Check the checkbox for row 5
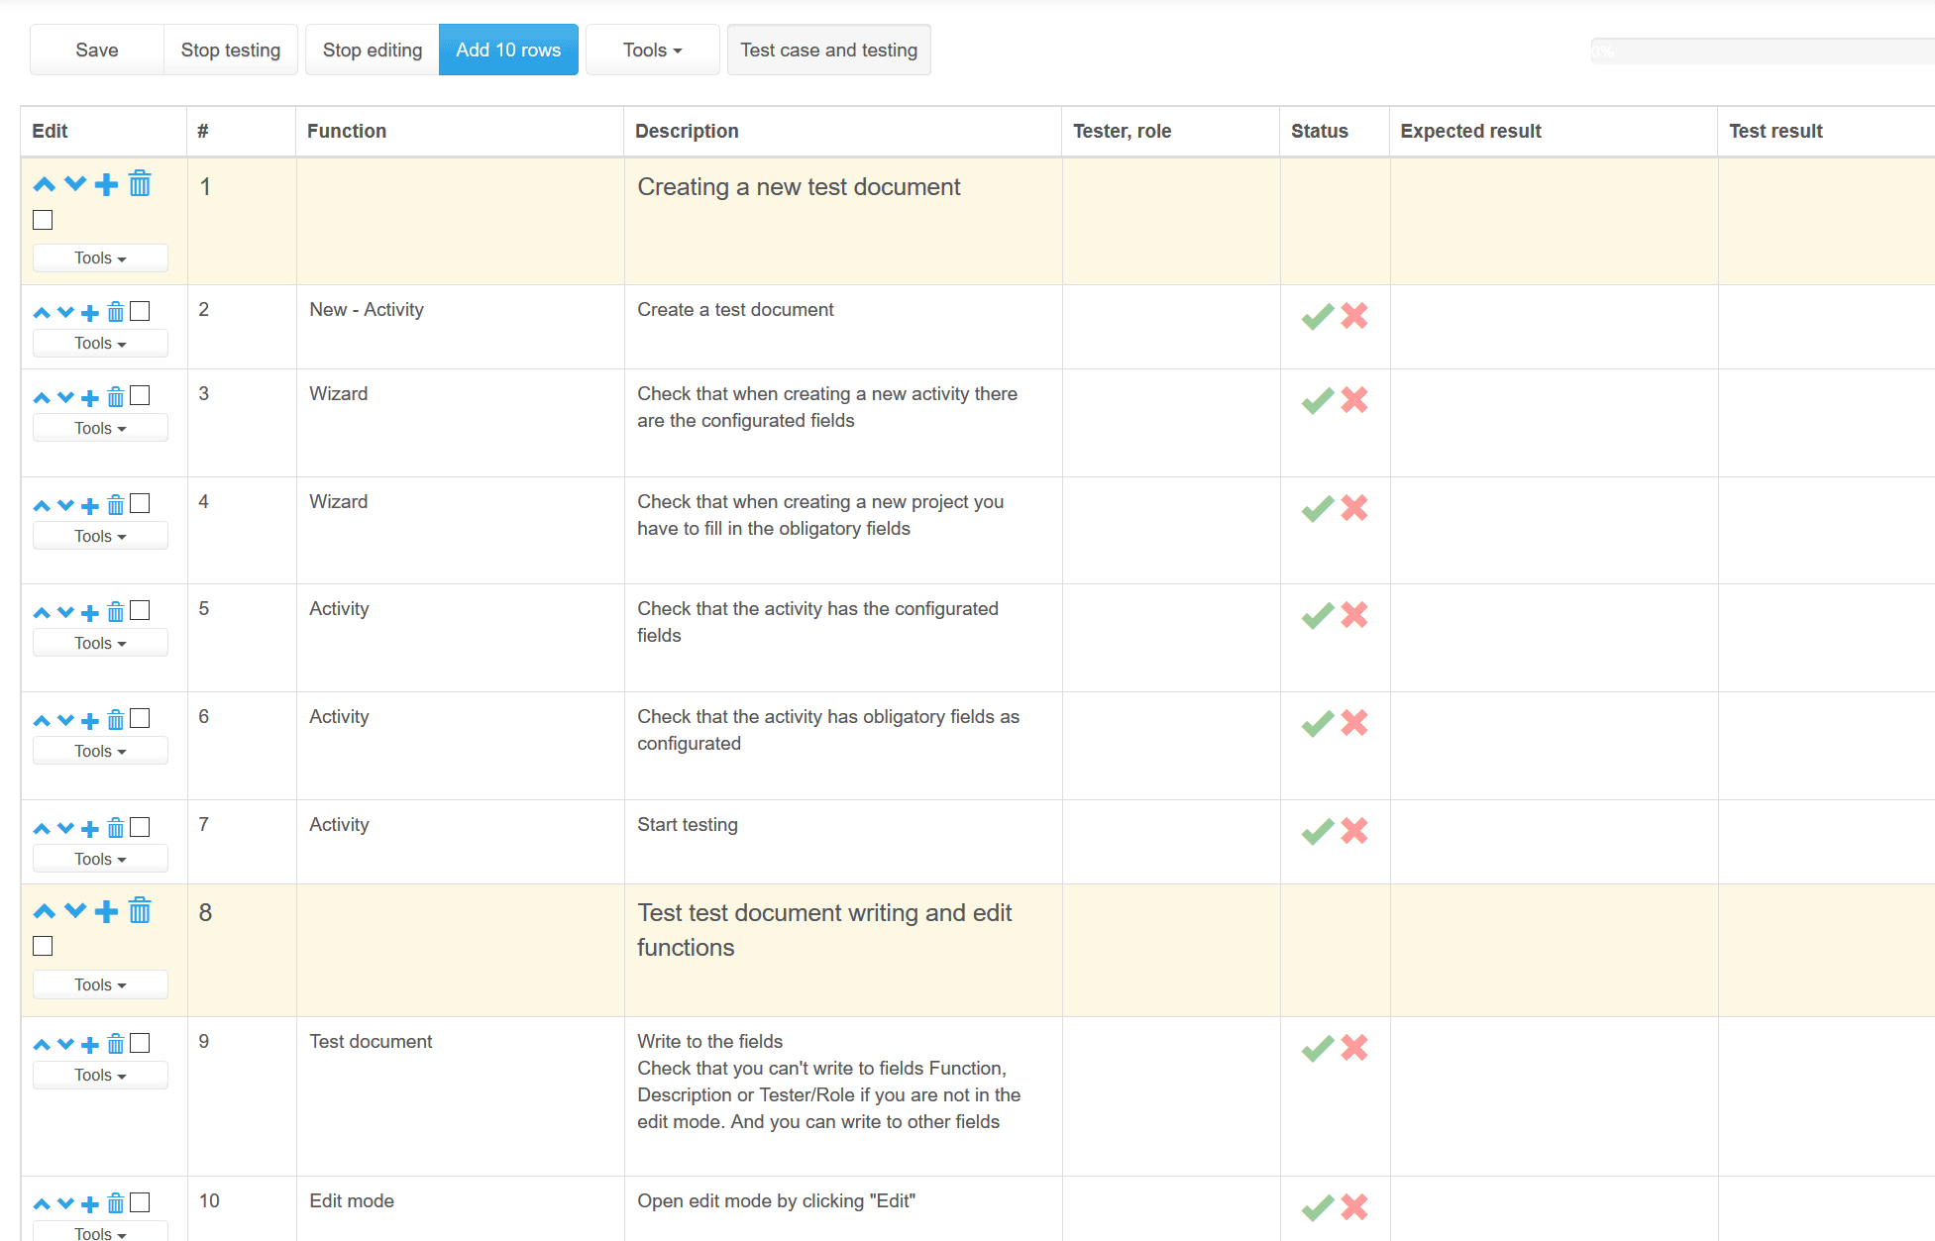The height and width of the screenshot is (1241, 1935). [x=141, y=610]
